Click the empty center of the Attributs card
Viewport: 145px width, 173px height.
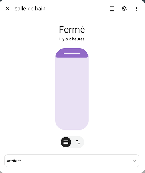click(x=72, y=161)
